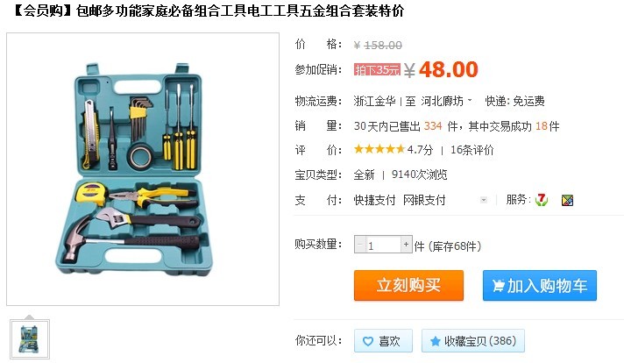Click the large toolkit product image
Viewport: 624px width, 363px height.
tap(143, 169)
